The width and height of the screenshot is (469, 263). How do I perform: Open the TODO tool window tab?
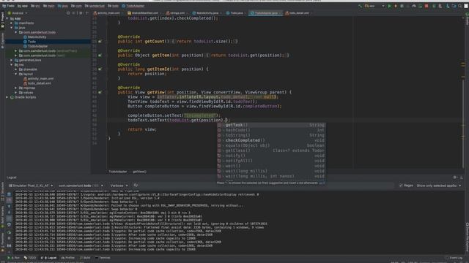coord(30,258)
